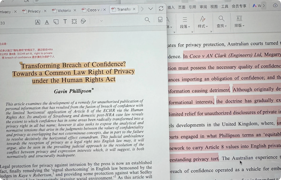The width and height of the screenshot is (281, 180).
Task: Expand more ribbon tabs chevron after W
Action: point(264,6)
